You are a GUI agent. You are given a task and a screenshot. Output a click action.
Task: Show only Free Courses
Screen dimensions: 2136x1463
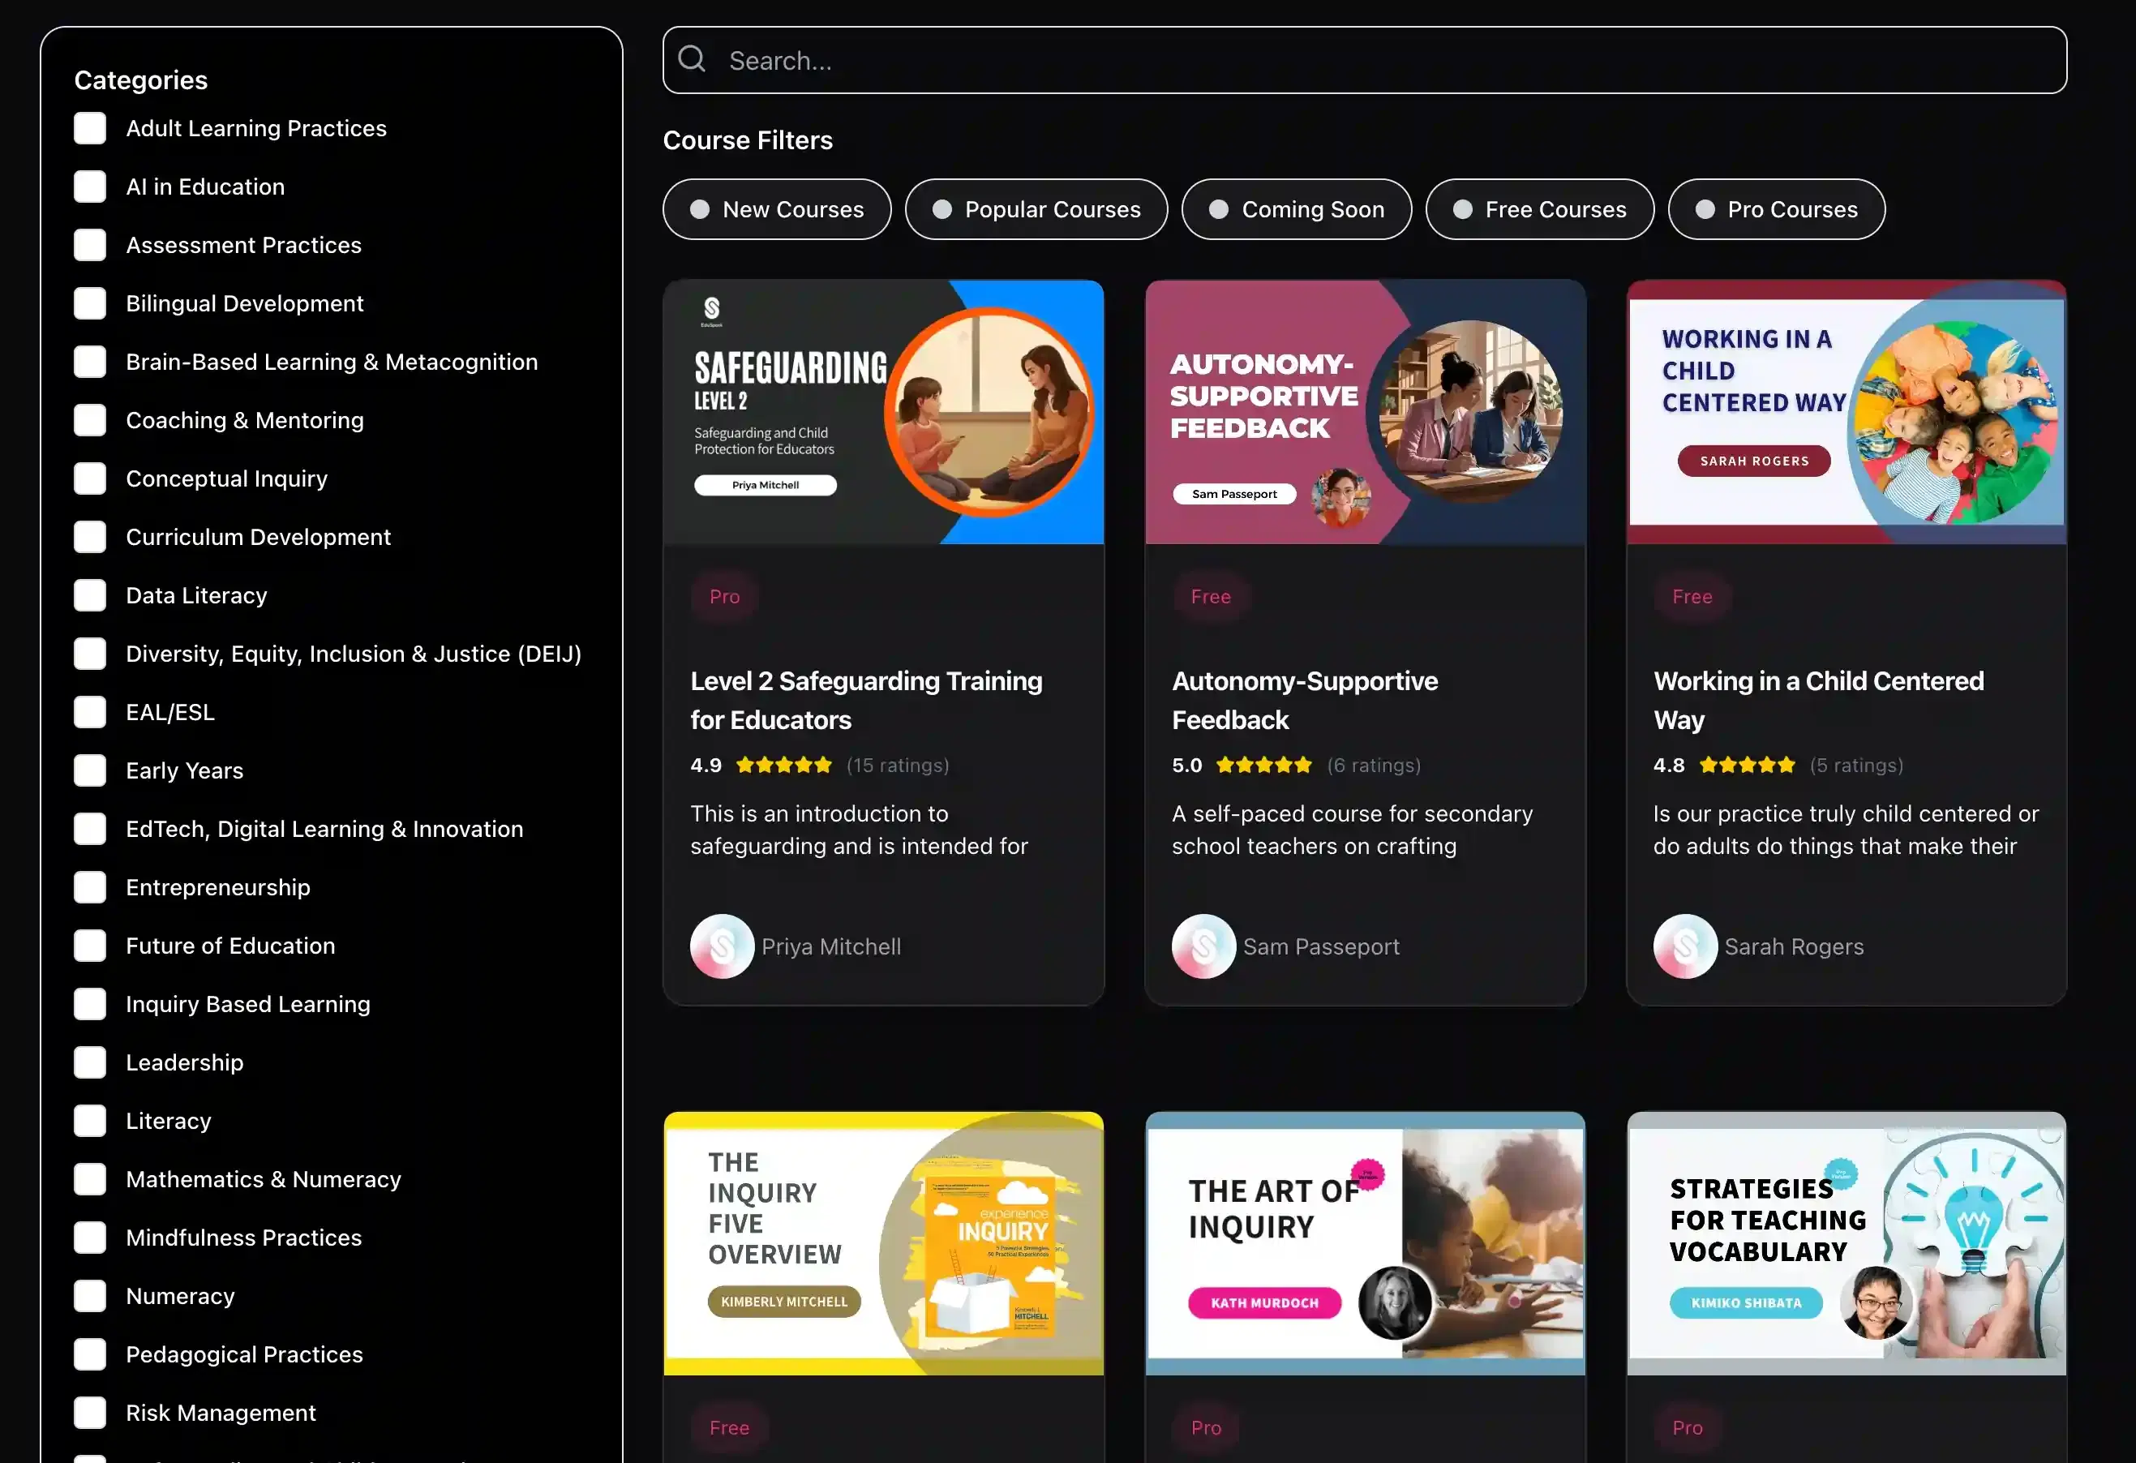pos(1539,209)
